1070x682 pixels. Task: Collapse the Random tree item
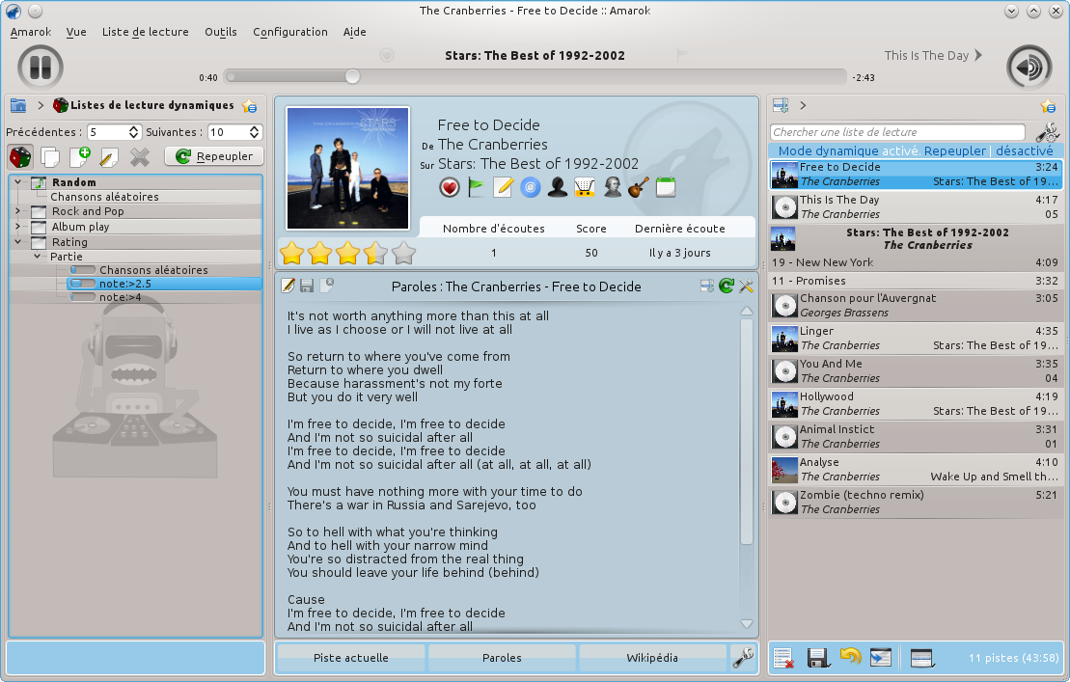pyautogui.click(x=18, y=182)
